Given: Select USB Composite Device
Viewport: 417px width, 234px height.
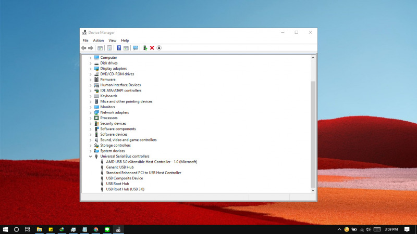Looking at the screenshot, I should pos(125,178).
